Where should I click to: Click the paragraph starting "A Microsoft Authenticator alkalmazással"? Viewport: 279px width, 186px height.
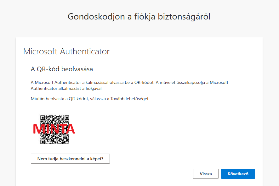click(x=129, y=85)
